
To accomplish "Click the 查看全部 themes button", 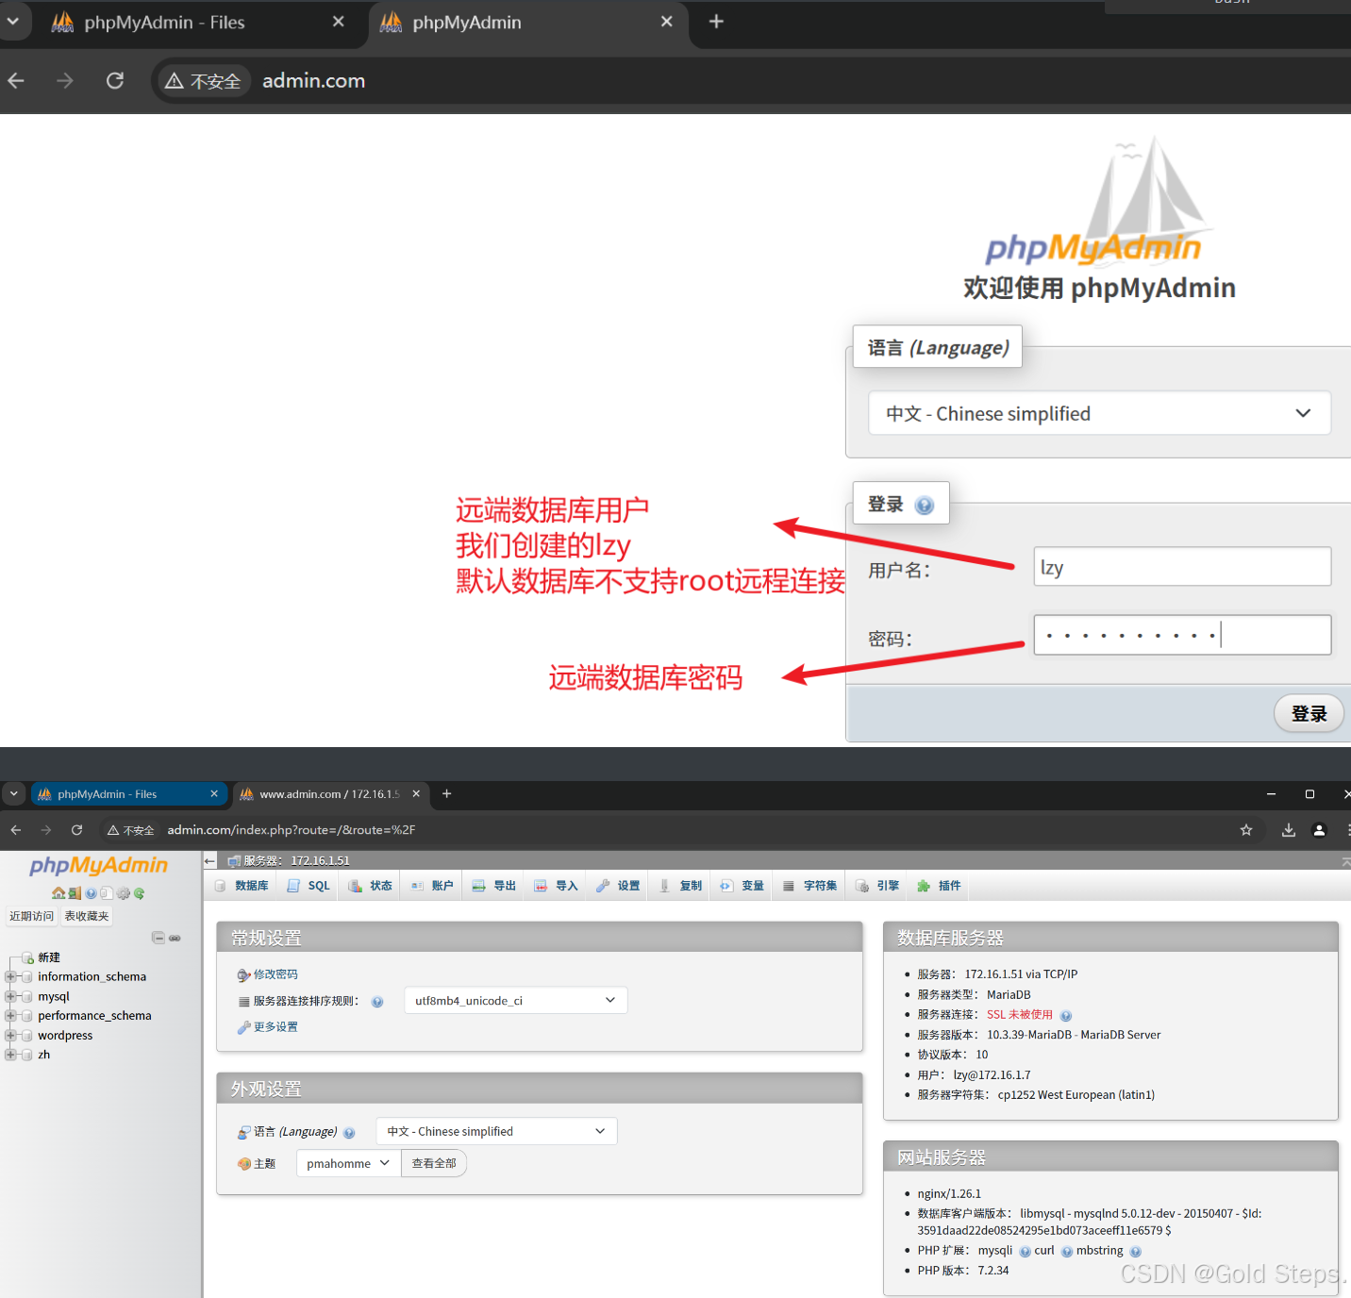I will [434, 1164].
